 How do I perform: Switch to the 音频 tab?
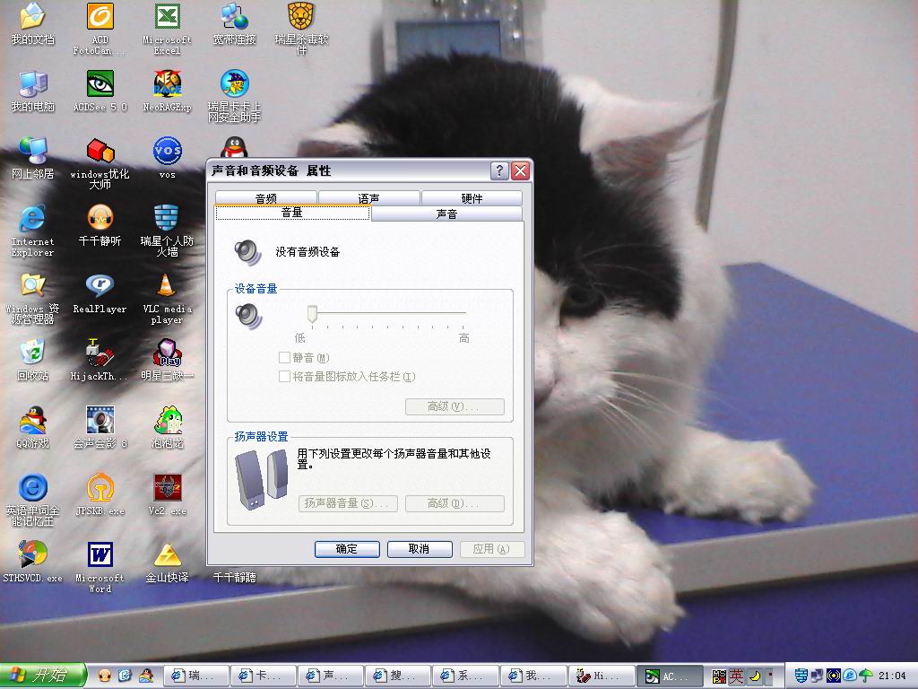pos(265,198)
